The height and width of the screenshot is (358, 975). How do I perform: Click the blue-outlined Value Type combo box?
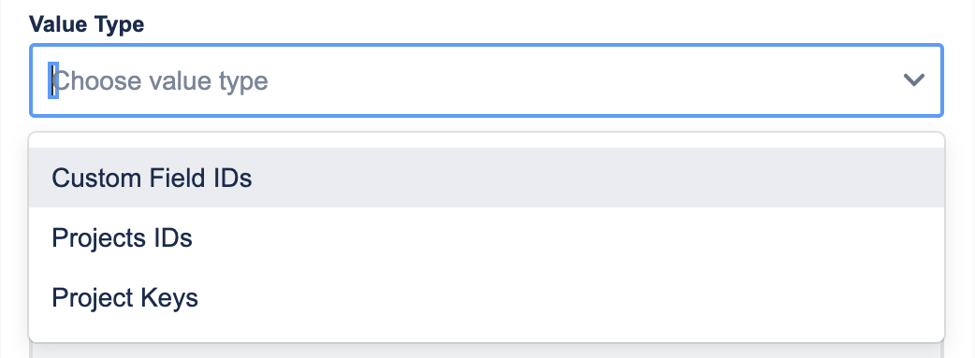487,80
